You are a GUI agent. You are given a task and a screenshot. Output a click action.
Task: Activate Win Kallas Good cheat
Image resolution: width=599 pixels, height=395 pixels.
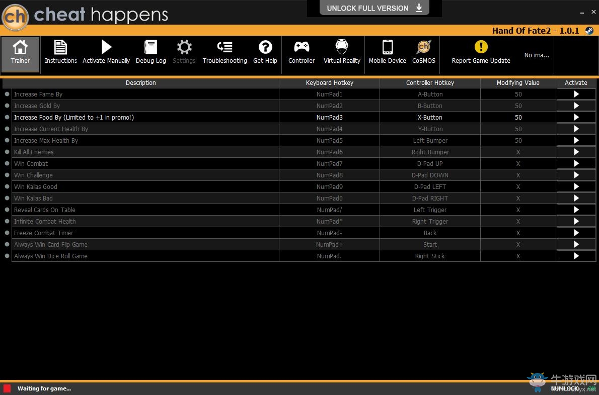click(x=576, y=186)
